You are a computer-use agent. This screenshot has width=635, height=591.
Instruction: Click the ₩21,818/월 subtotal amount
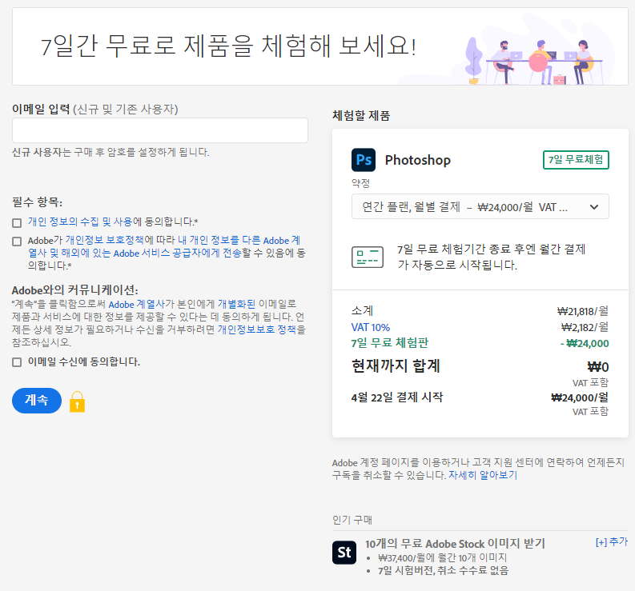[583, 311]
